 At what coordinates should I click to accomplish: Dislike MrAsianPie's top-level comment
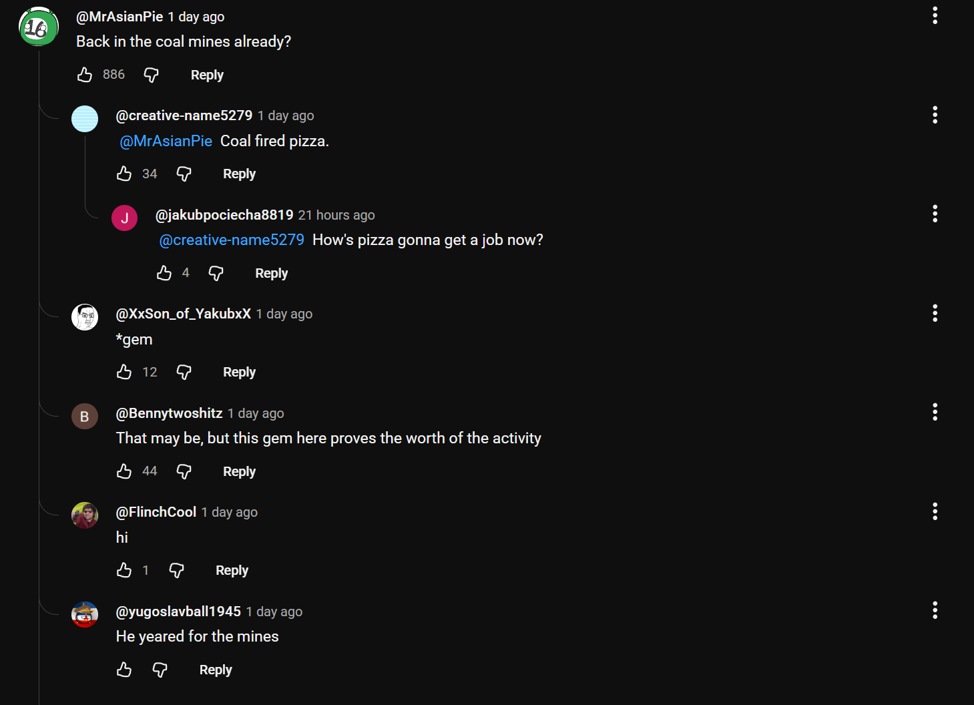coord(152,75)
